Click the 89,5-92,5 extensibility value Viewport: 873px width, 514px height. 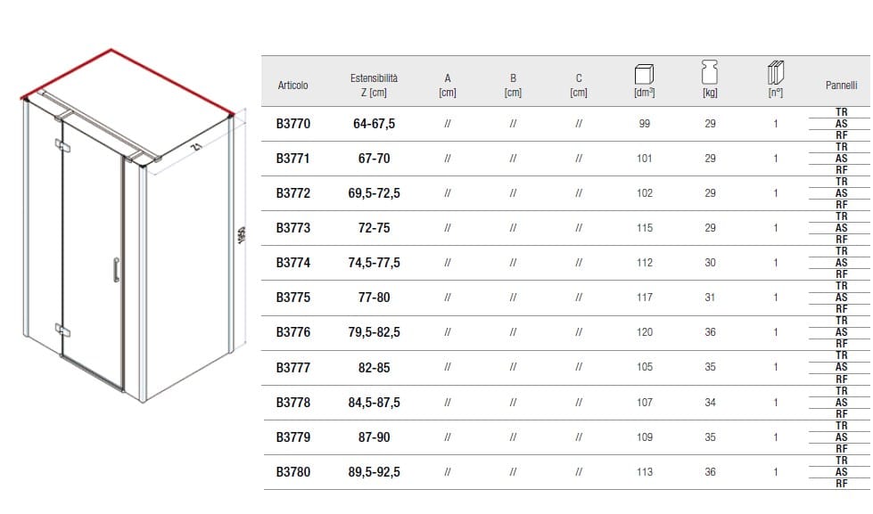(x=374, y=472)
